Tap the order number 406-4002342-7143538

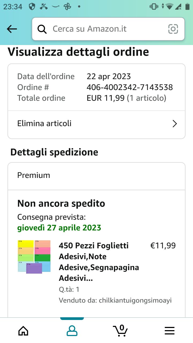130,87
